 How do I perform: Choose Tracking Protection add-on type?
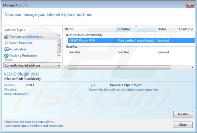click(23, 56)
